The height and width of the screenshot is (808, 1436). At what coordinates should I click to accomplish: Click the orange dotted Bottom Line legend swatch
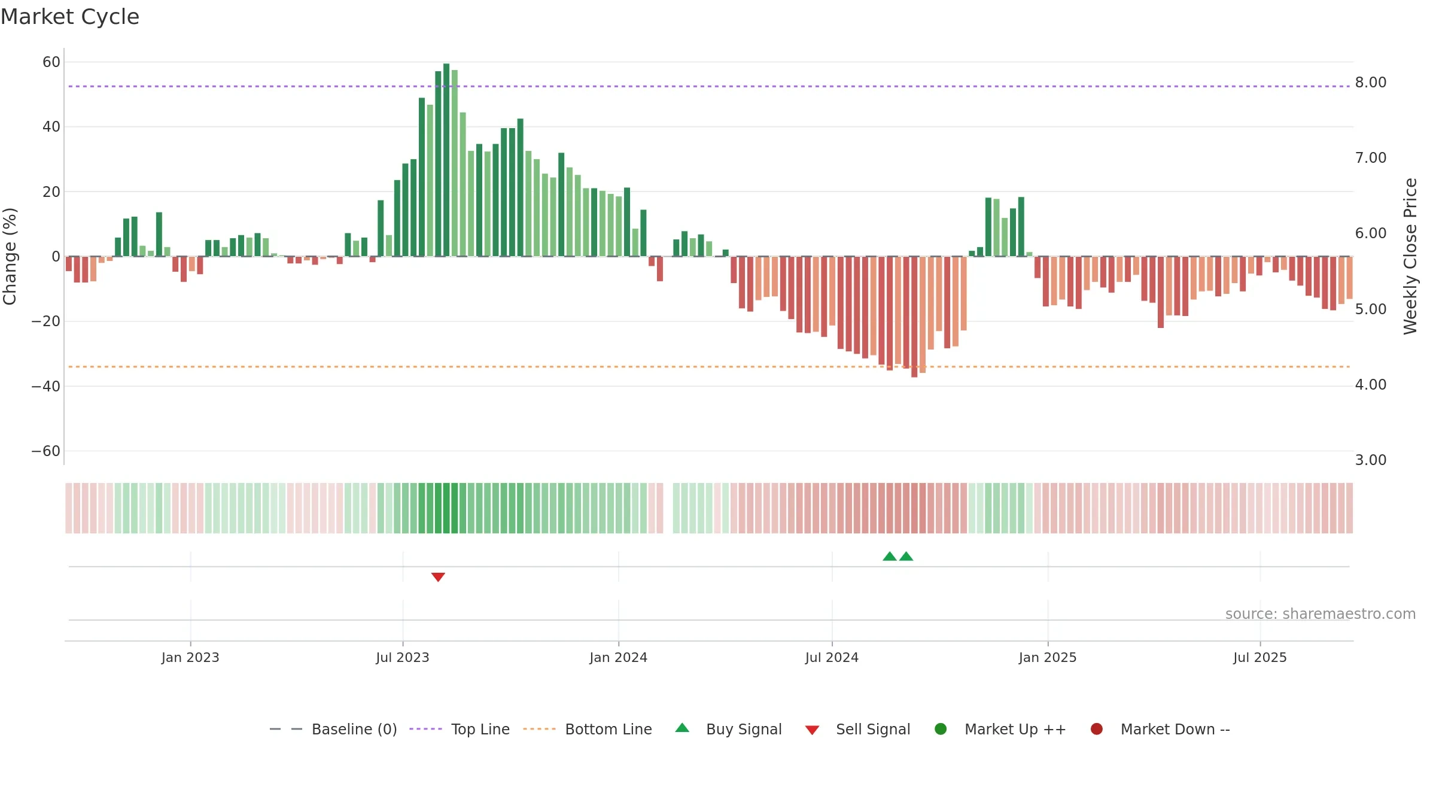coord(539,729)
